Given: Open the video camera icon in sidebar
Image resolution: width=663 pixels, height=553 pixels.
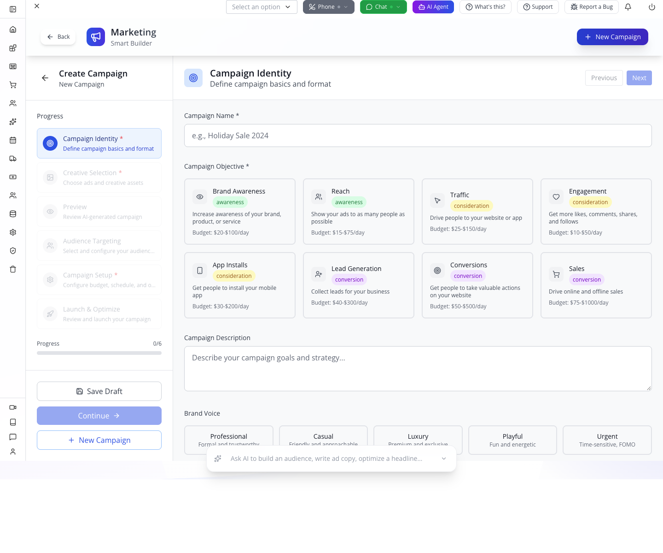Looking at the screenshot, I should coord(13,407).
